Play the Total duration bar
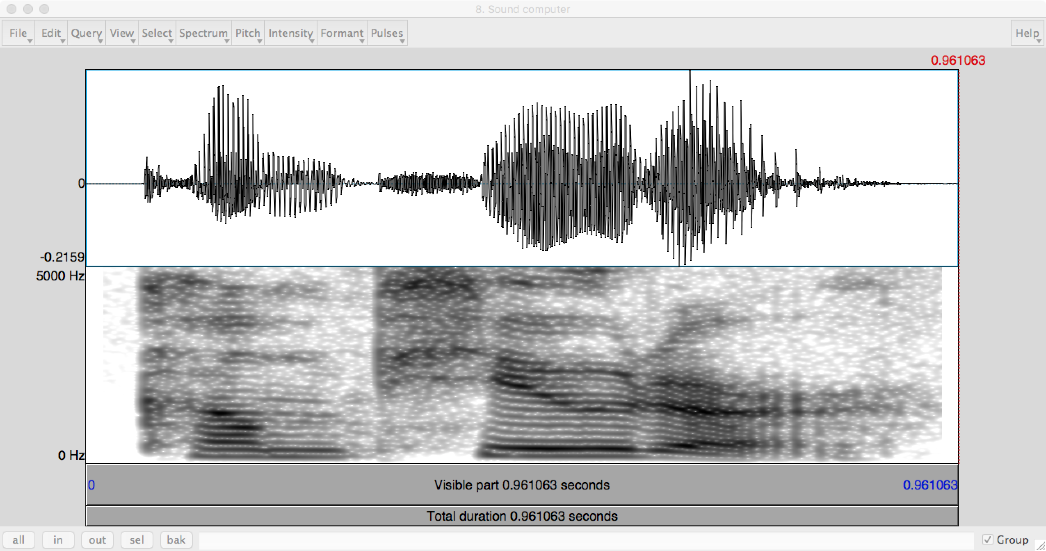The width and height of the screenshot is (1046, 551). tap(522, 516)
